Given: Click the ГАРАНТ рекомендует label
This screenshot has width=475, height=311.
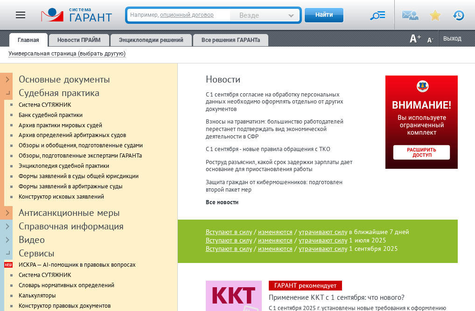Looking at the screenshot, I should (305, 285).
